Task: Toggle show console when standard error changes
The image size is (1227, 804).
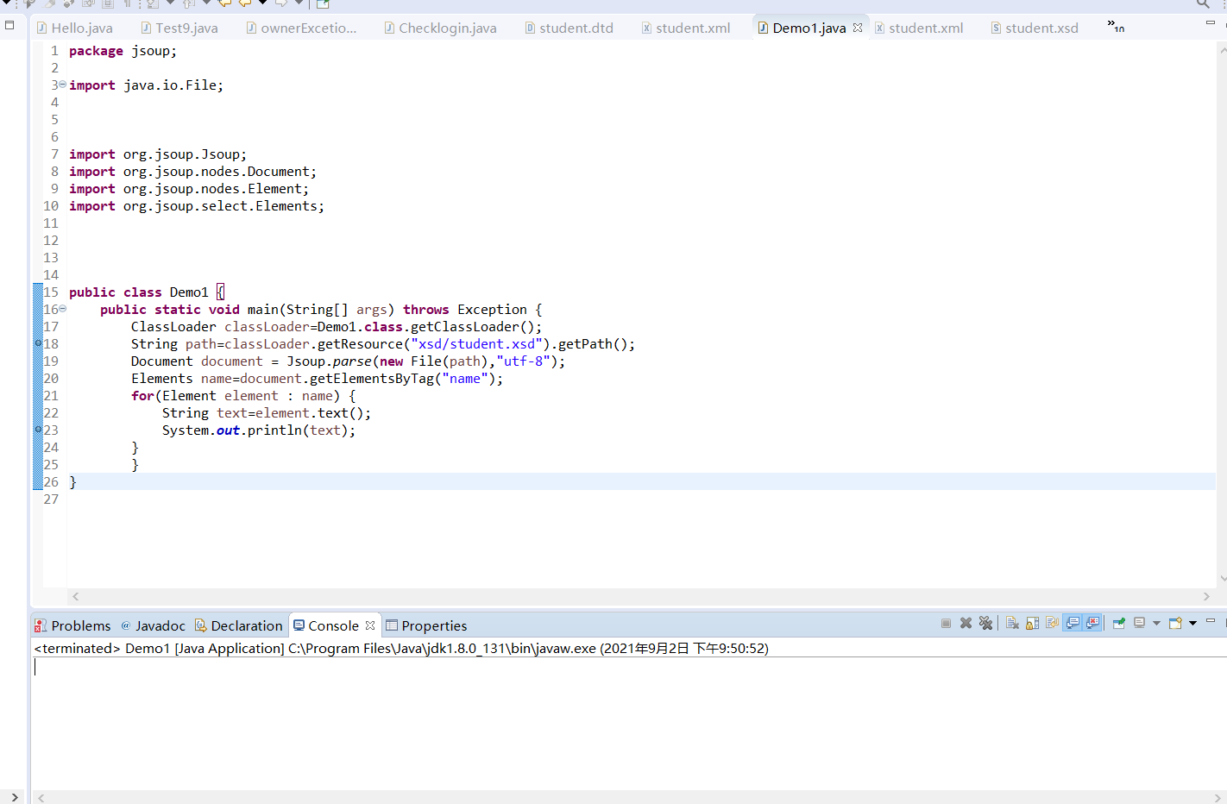Action: [1092, 623]
